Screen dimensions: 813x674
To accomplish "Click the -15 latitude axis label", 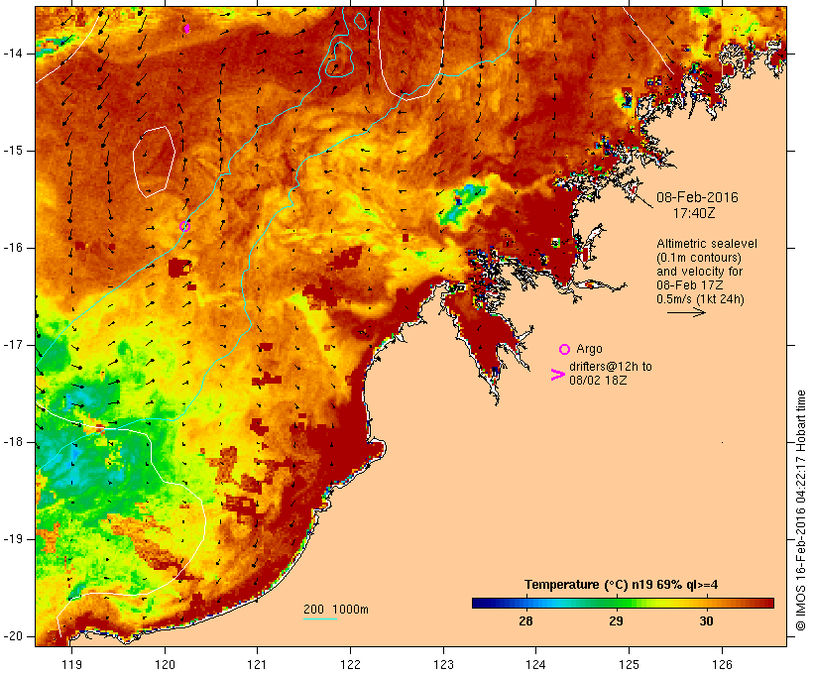I will pos(13,151).
